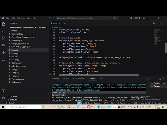
Task: Close the Func.py editor tab
Action: [x=64, y=23]
